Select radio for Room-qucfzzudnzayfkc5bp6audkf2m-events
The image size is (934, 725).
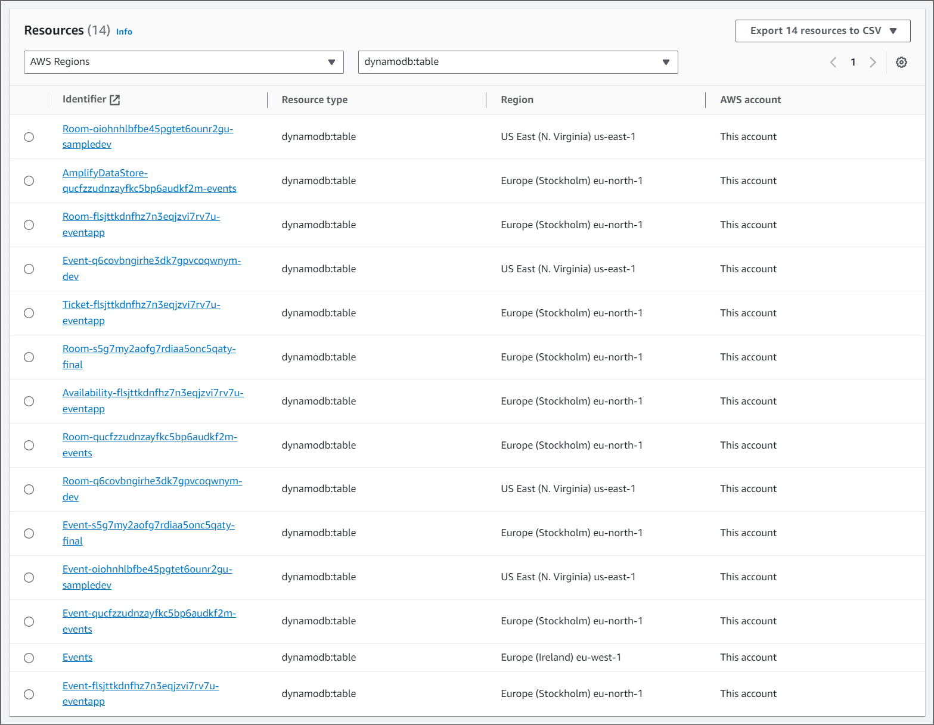(x=29, y=446)
